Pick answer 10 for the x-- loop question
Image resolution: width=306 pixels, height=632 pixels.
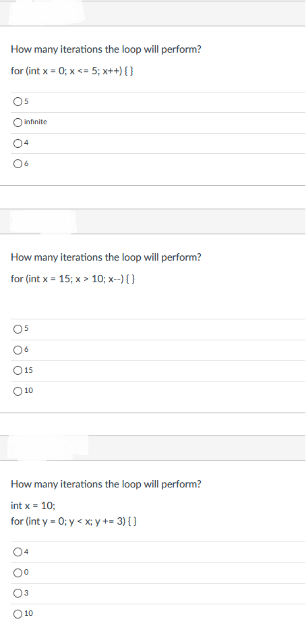point(18,390)
